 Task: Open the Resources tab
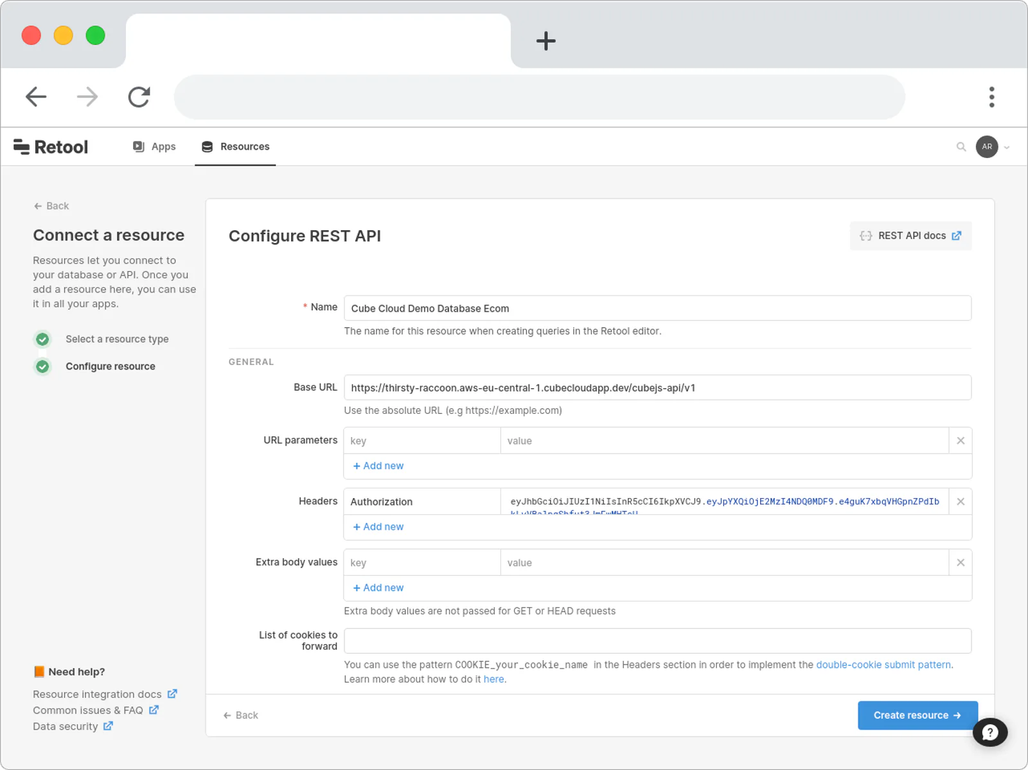(235, 147)
